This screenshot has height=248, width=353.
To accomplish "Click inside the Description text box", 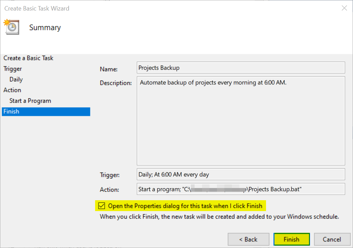I will pos(241,121).
